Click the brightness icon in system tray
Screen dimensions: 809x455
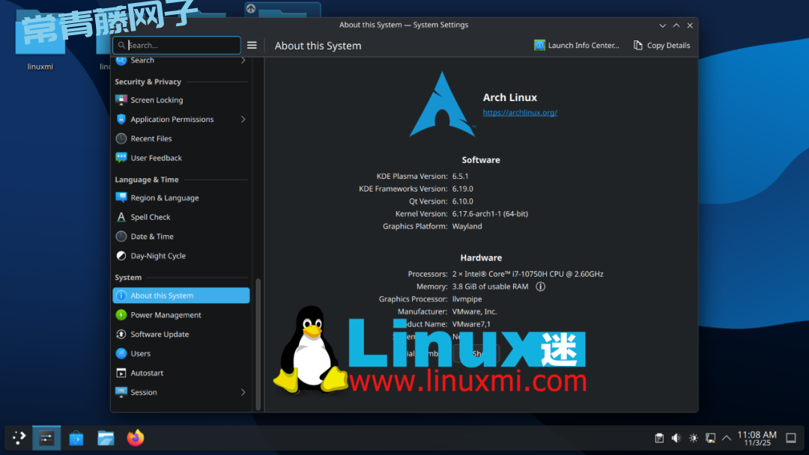click(x=694, y=438)
